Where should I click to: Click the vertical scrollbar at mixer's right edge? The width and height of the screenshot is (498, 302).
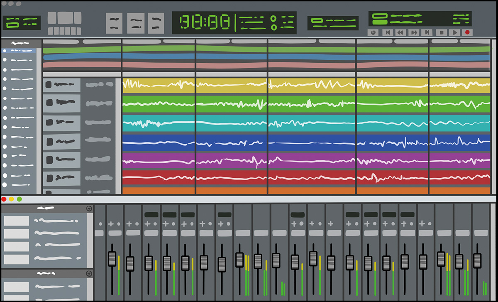click(493, 252)
